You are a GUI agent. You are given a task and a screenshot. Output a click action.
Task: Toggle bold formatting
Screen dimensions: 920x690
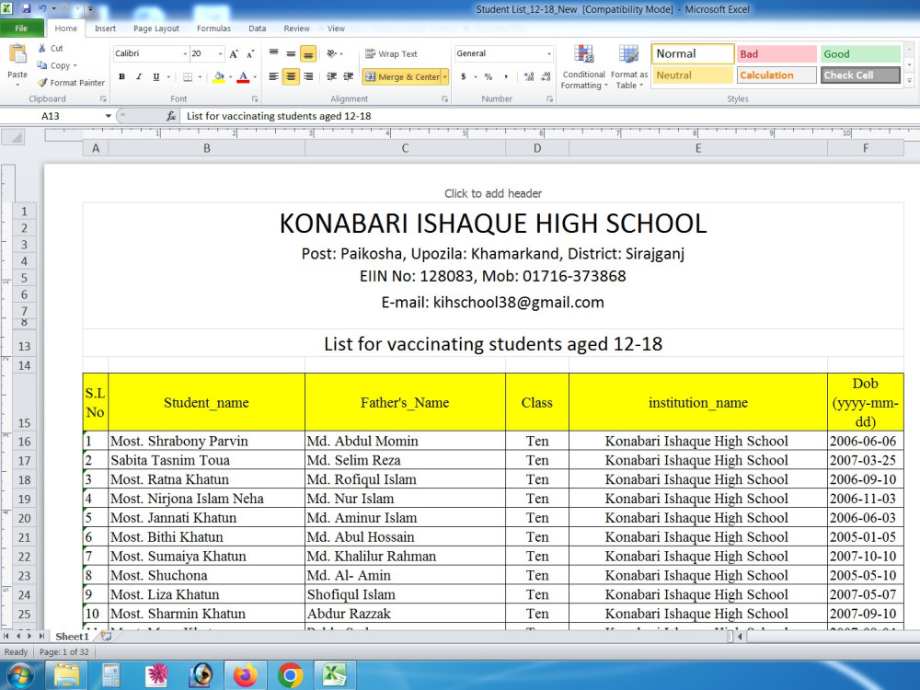tap(121, 77)
